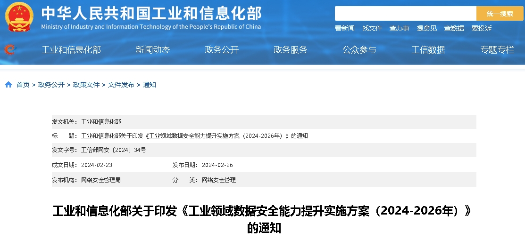Go to 通知 in the breadcrumb
525x239 pixels.
coord(150,85)
